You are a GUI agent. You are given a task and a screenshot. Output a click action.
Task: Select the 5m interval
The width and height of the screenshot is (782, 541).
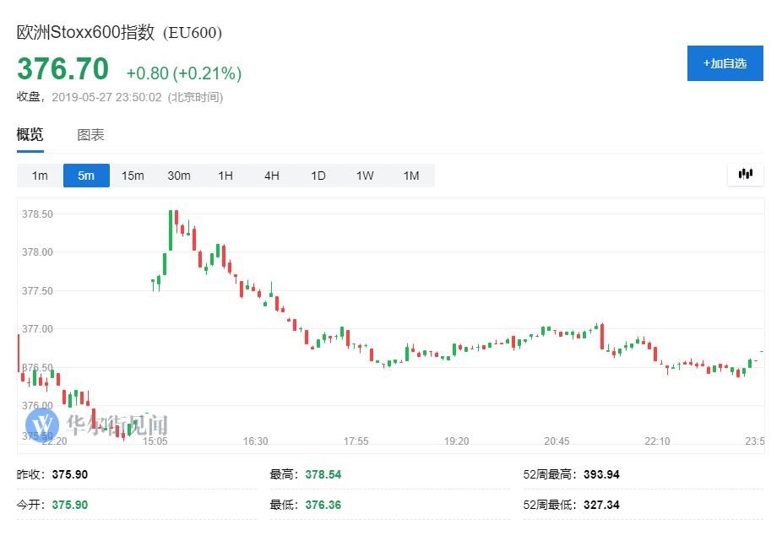(x=86, y=176)
